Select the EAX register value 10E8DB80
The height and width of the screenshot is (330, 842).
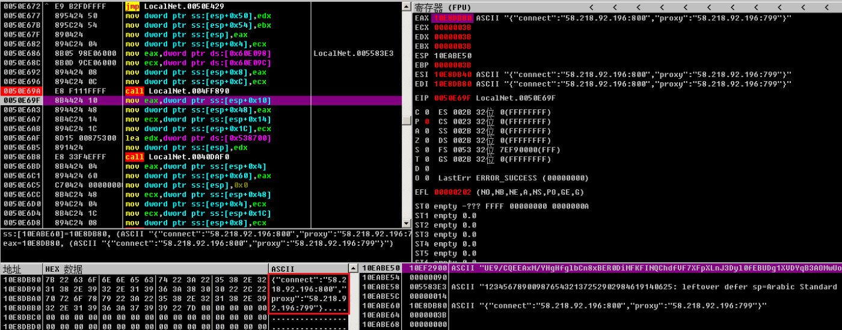click(x=452, y=18)
